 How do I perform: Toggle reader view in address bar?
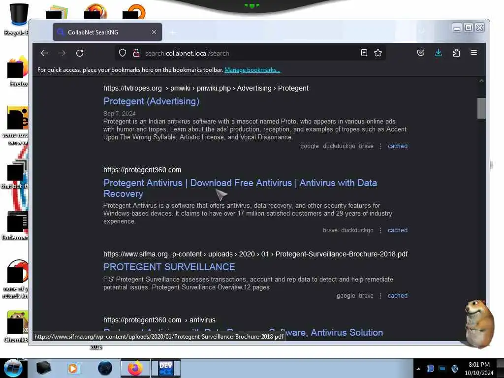(x=364, y=53)
